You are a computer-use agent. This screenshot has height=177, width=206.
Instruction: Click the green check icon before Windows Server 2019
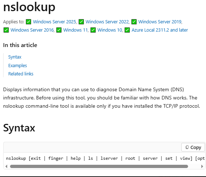(134, 22)
